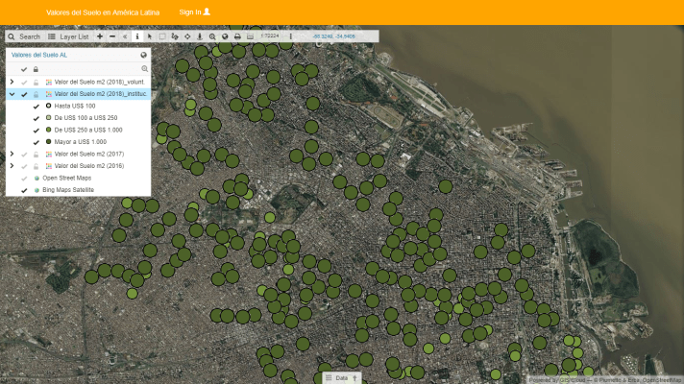Screen dimensions: 684x384
Task: Uncheck the Bing Maps Satellite layer
Action: [23, 190]
